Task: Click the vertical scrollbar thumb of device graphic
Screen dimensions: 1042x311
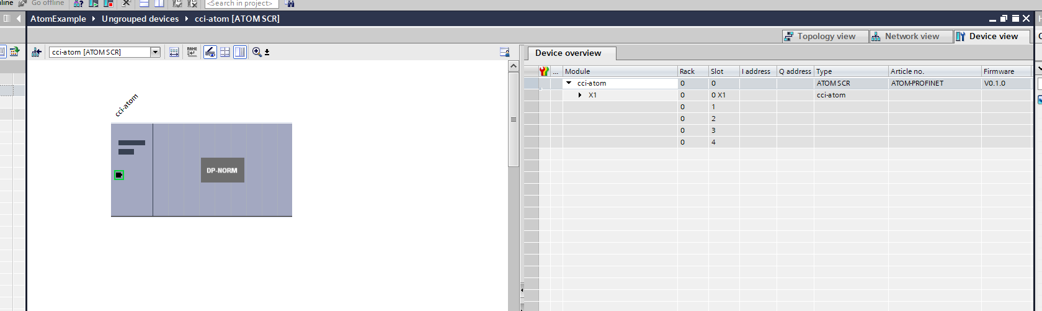Action: tap(513, 119)
